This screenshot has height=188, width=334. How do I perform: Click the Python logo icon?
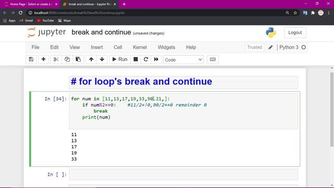(x=271, y=32)
